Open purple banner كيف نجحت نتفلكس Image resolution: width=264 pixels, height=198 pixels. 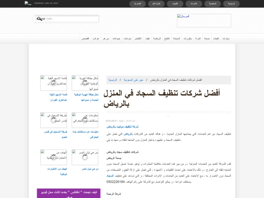pyautogui.click(x=69, y=193)
